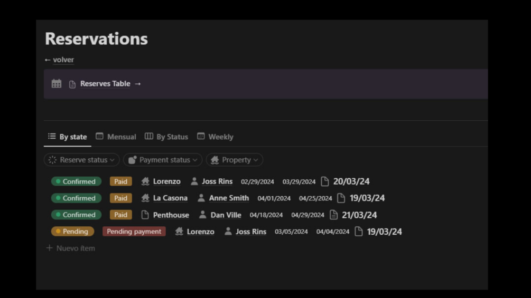The image size is (531, 298).
Task: Click the list icon on By state tab
Action: click(x=52, y=136)
